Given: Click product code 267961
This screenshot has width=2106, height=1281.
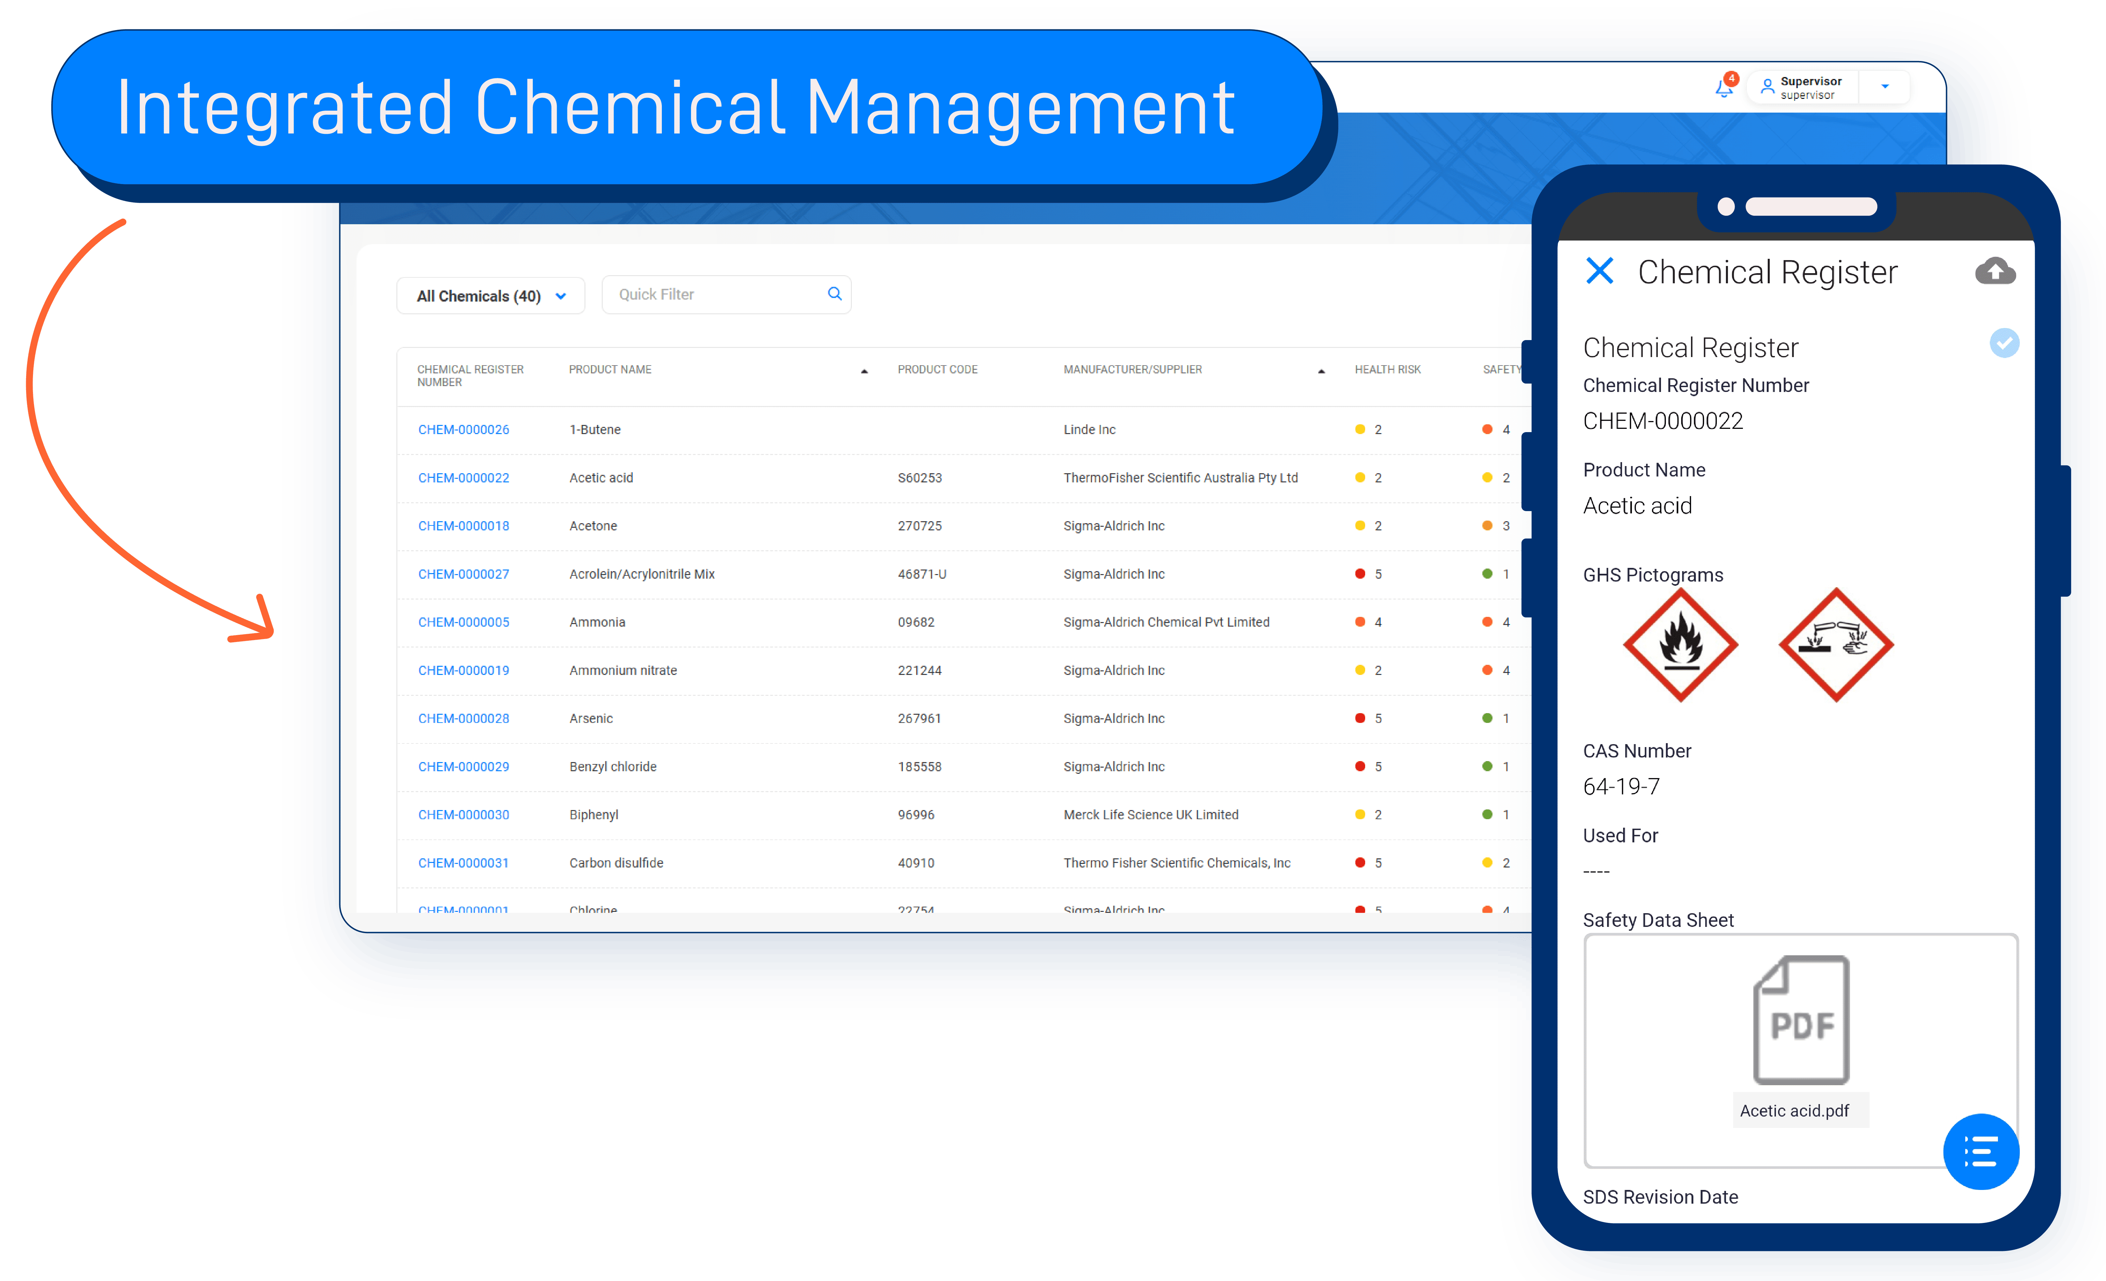Looking at the screenshot, I should coord(920,719).
